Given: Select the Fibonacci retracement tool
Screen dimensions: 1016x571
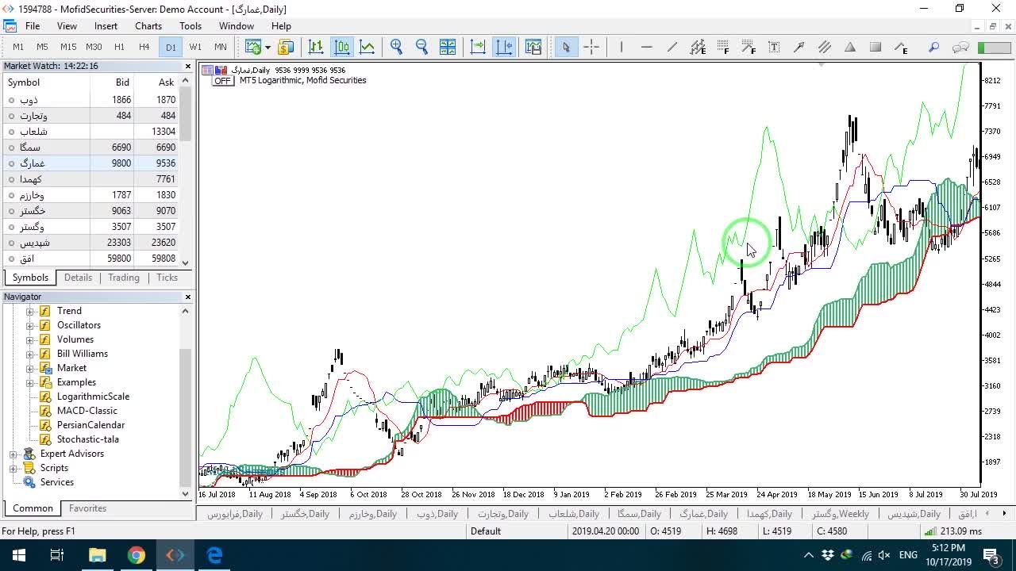Looking at the screenshot, I should click(723, 47).
